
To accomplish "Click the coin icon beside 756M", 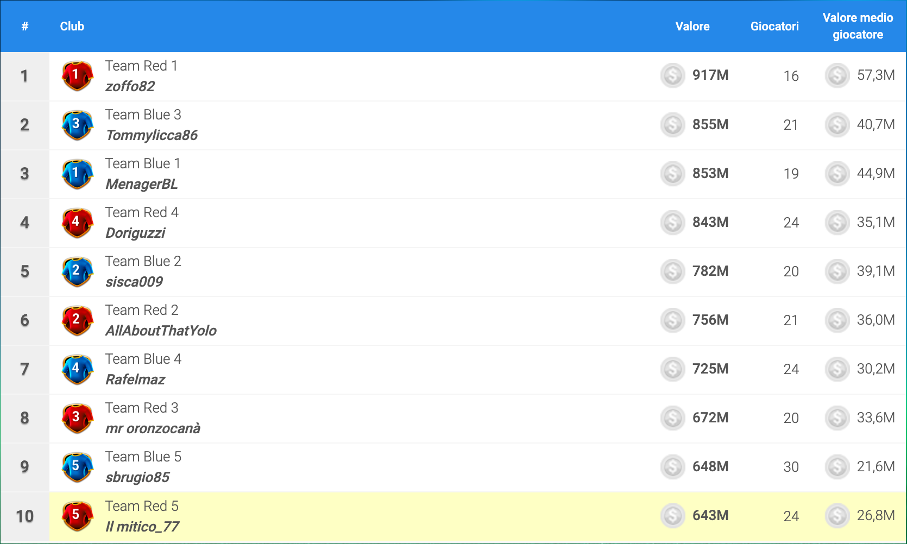I will pos(672,320).
